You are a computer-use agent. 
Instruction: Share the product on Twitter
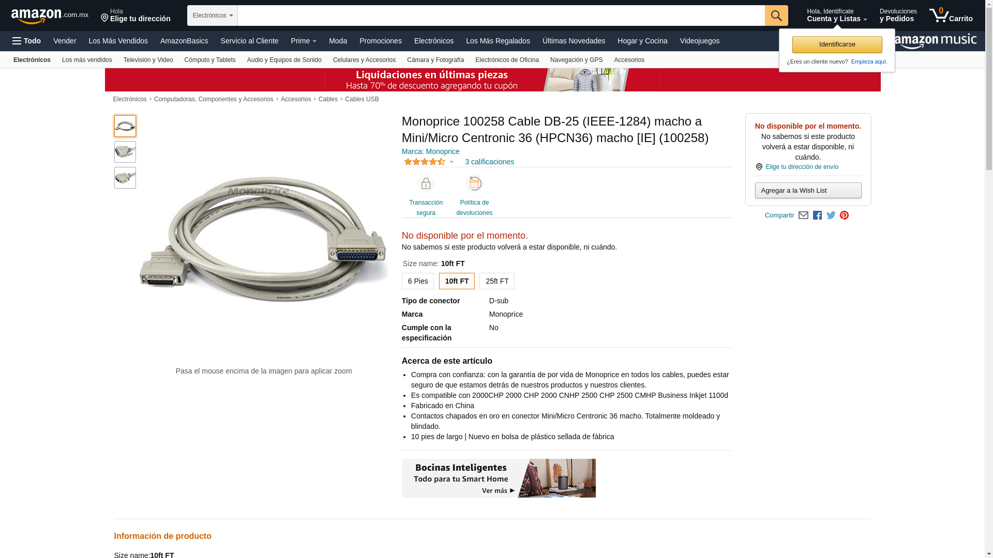coord(831,215)
